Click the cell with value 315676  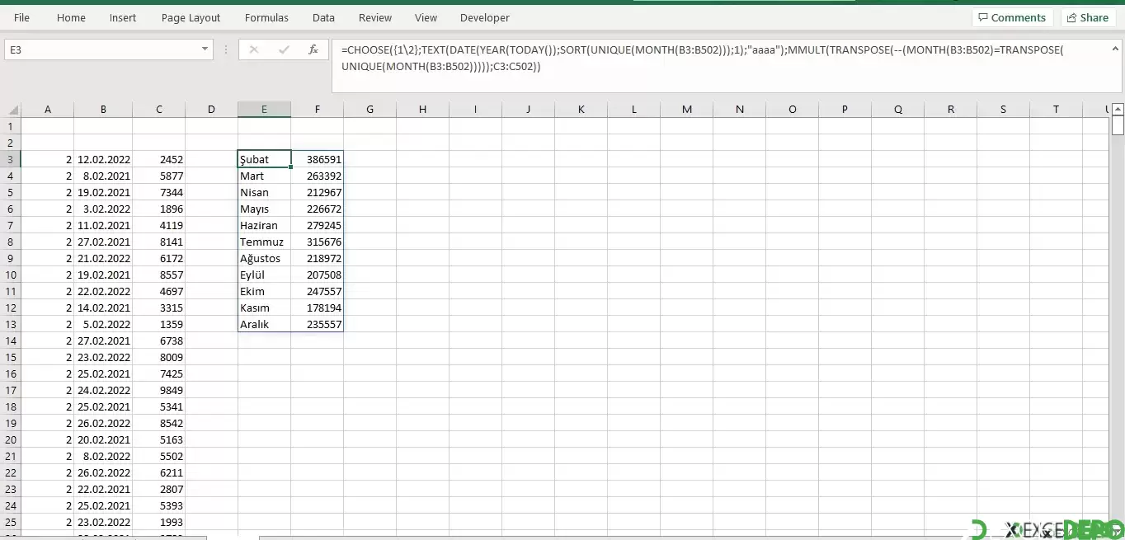[318, 242]
